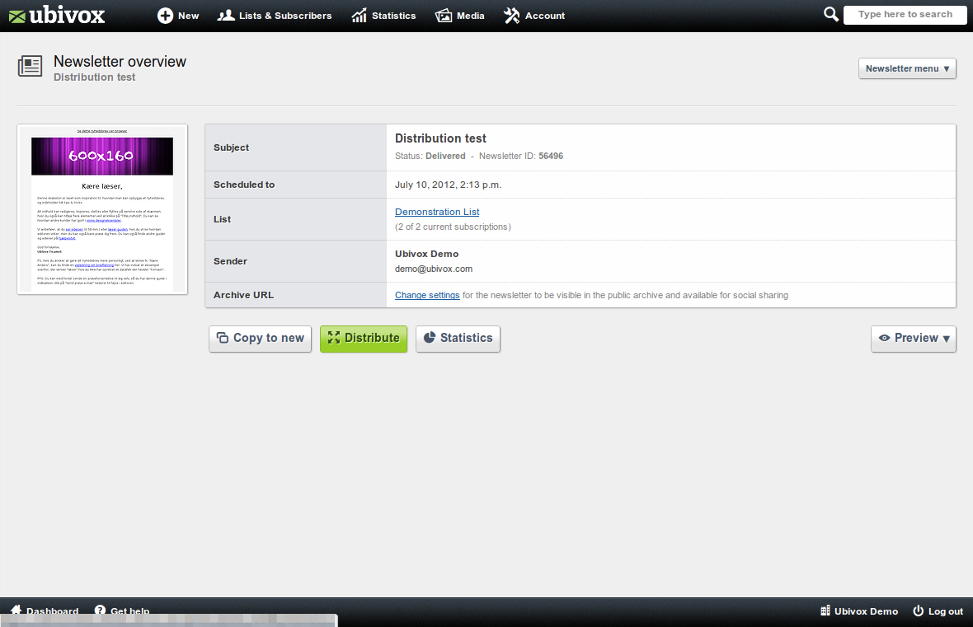The width and height of the screenshot is (973, 627).
Task: Click the newsletter page icon by the heading
Action: click(x=30, y=66)
